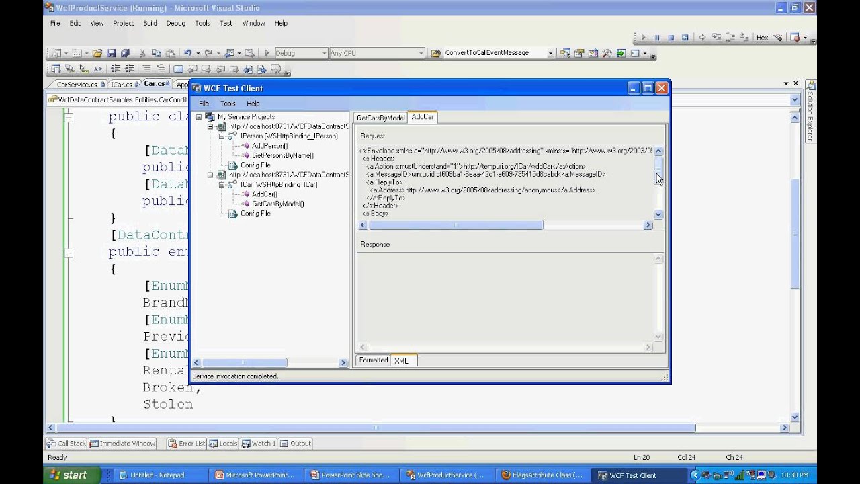The image size is (860, 484).
Task: Click the Step Out icon
Action: [744, 38]
